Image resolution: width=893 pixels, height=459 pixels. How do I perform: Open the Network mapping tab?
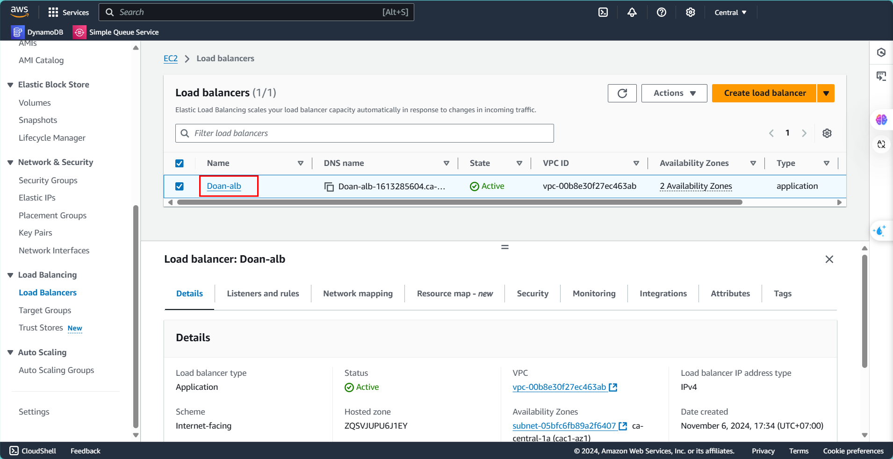pos(358,294)
